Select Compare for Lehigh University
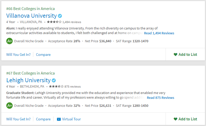 pyautogui.click(x=43, y=119)
